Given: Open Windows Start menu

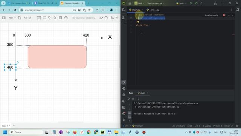Looking at the screenshot, I should click(5, 132).
